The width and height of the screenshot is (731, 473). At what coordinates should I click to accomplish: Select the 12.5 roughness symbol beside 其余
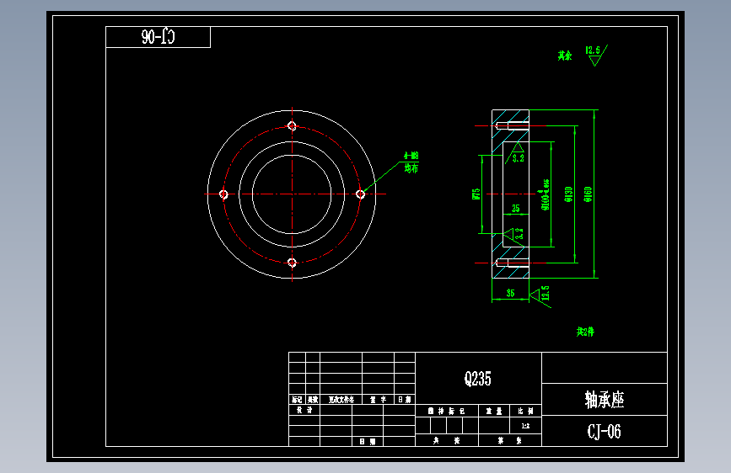point(596,56)
